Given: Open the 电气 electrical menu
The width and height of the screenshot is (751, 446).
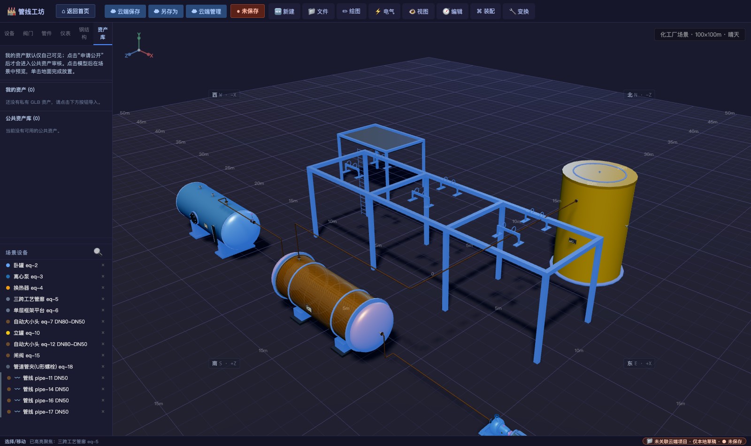Looking at the screenshot, I should click(384, 11).
